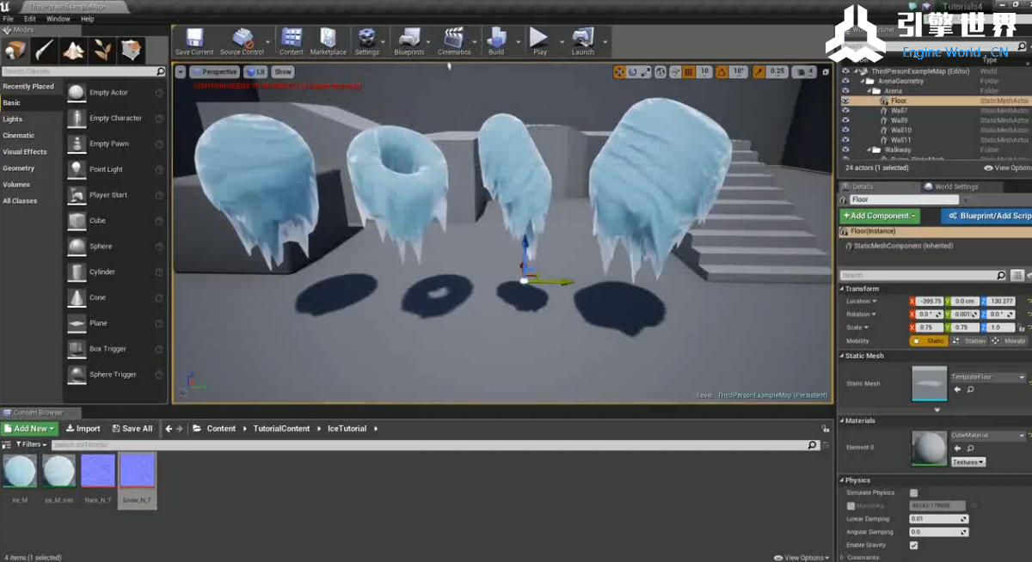This screenshot has height=562, width=1032.
Task: Open the Window menu
Action: click(58, 18)
